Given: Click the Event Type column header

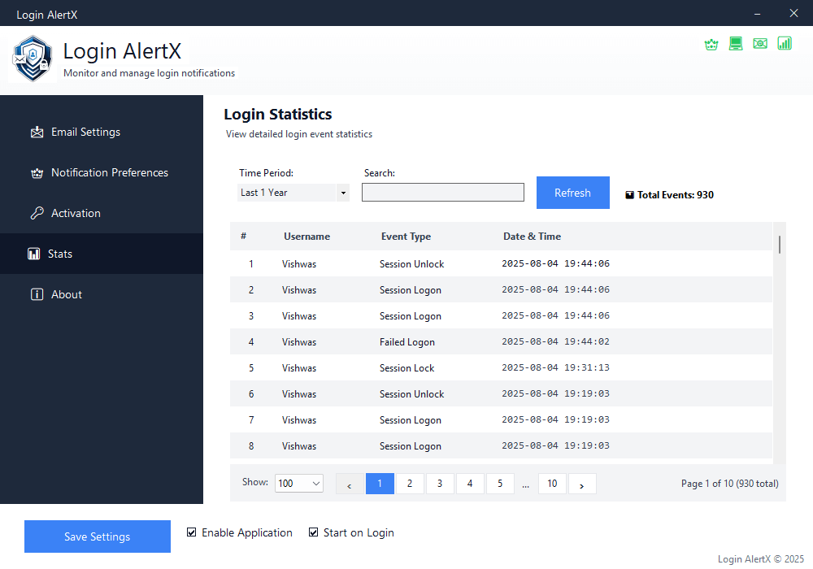Looking at the screenshot, I should coord(406,237).
